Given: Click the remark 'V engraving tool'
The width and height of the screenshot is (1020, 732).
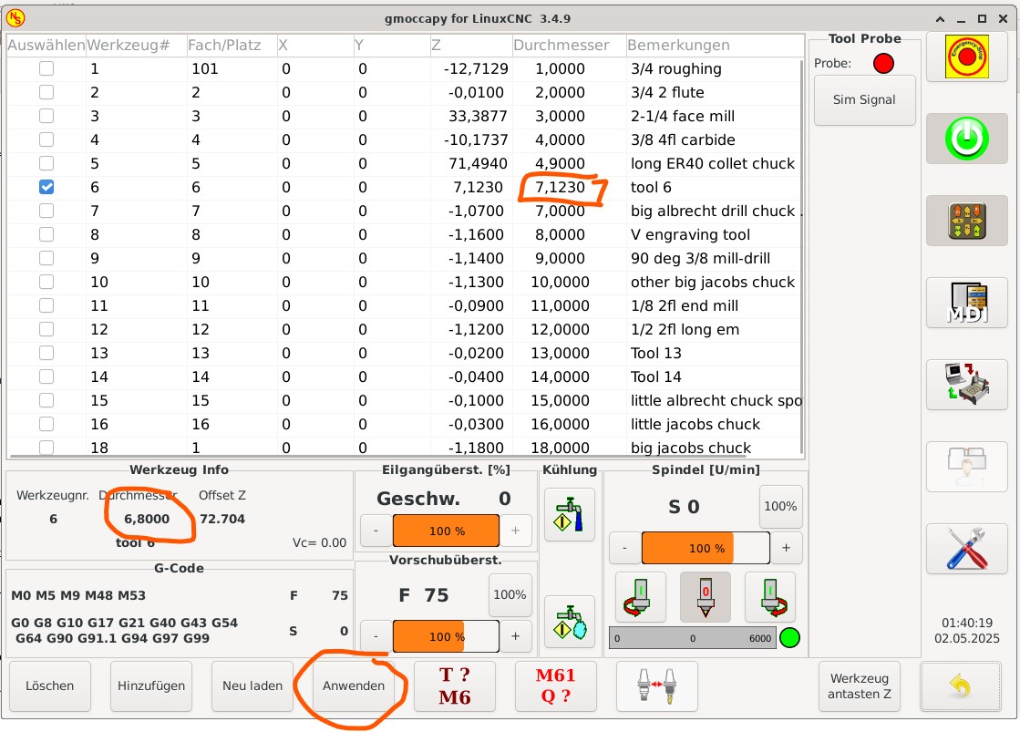Looking at the screenshot, I should tap(690, 235).
